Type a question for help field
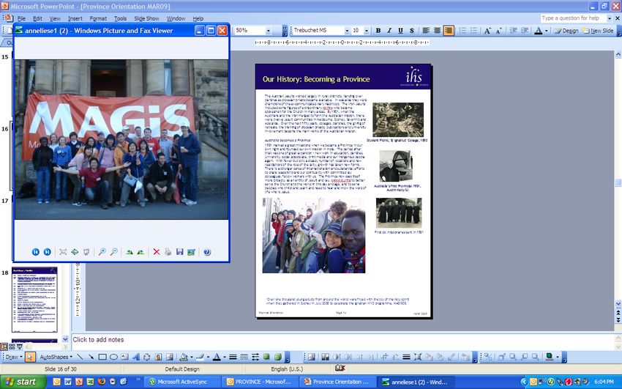The height and width of the screenshot is (389, 622). tap(573, 18)
